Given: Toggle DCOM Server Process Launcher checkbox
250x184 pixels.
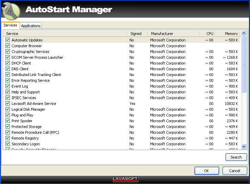Looking at the screenshot, I should click(x=7, y=57).
